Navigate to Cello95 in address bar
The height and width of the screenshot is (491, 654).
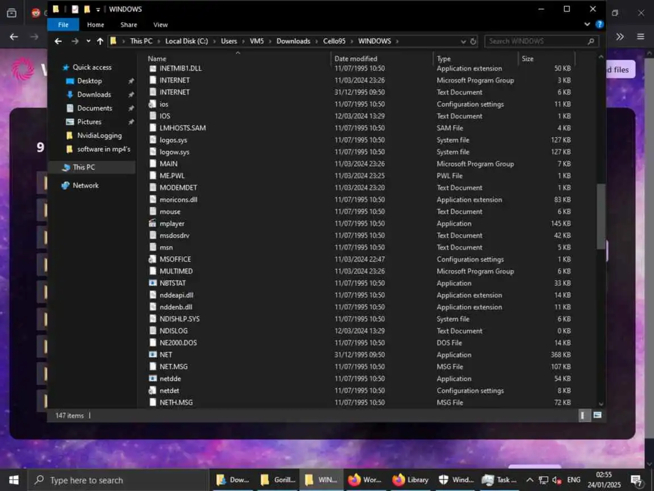pos(334,41)
